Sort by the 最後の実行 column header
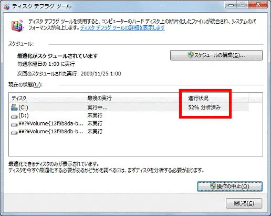The height and width of the screenshot is (216, 271). (x=135, y=98)
